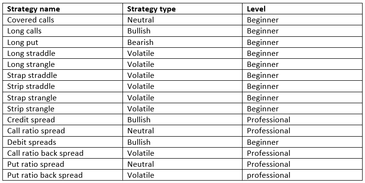Click the Strategy name column header
This screenshot has width=365, height=183.
click(x=63, y=9)
